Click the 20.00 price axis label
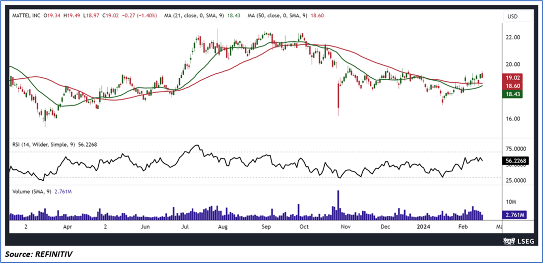Image resolution: width=543 pixels, height=263 pixels. (513, 64)
